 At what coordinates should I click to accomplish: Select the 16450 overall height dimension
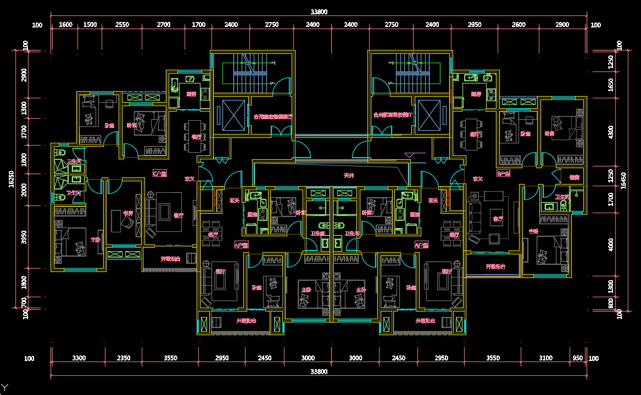[623, 180]
